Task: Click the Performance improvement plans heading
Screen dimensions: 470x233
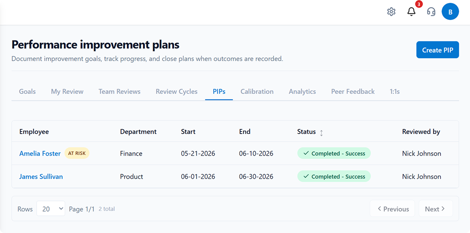Action: pos(95,45)
